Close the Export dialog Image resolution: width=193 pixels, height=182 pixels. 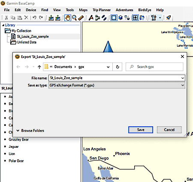pyautogui.click(x=182, y=57)
